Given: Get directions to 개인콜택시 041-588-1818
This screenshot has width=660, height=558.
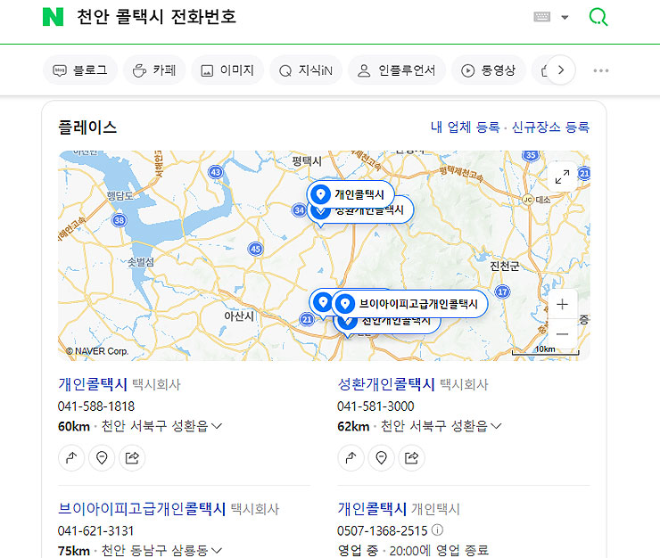Looking at the screenshot, I should coord(71,457).
